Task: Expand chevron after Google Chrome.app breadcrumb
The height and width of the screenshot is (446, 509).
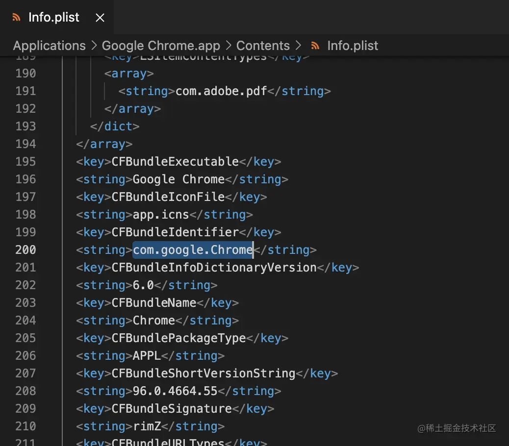Action: (x=229, y=46)
